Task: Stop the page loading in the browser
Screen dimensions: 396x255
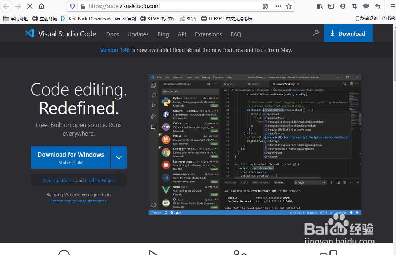Action: 30,6
